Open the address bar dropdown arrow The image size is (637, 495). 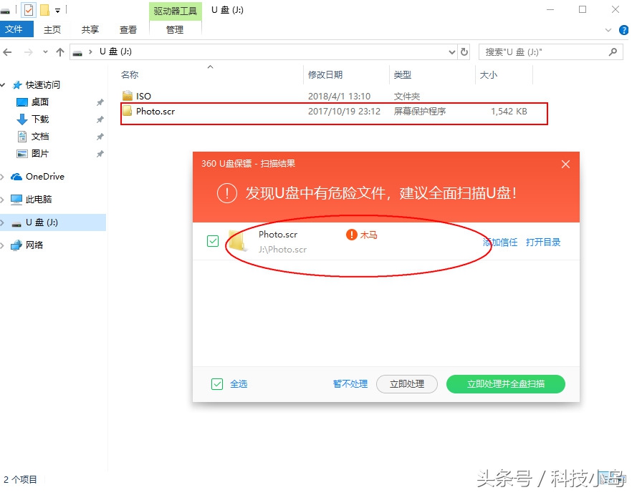(451, 52)
